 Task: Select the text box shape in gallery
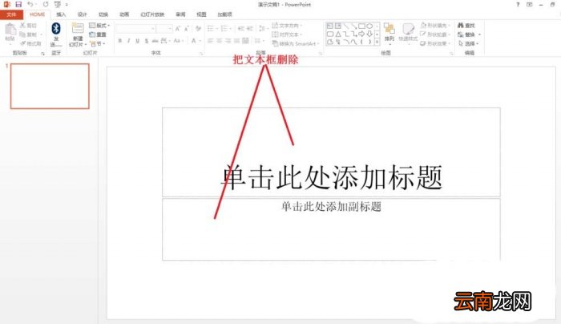[330, 26]
